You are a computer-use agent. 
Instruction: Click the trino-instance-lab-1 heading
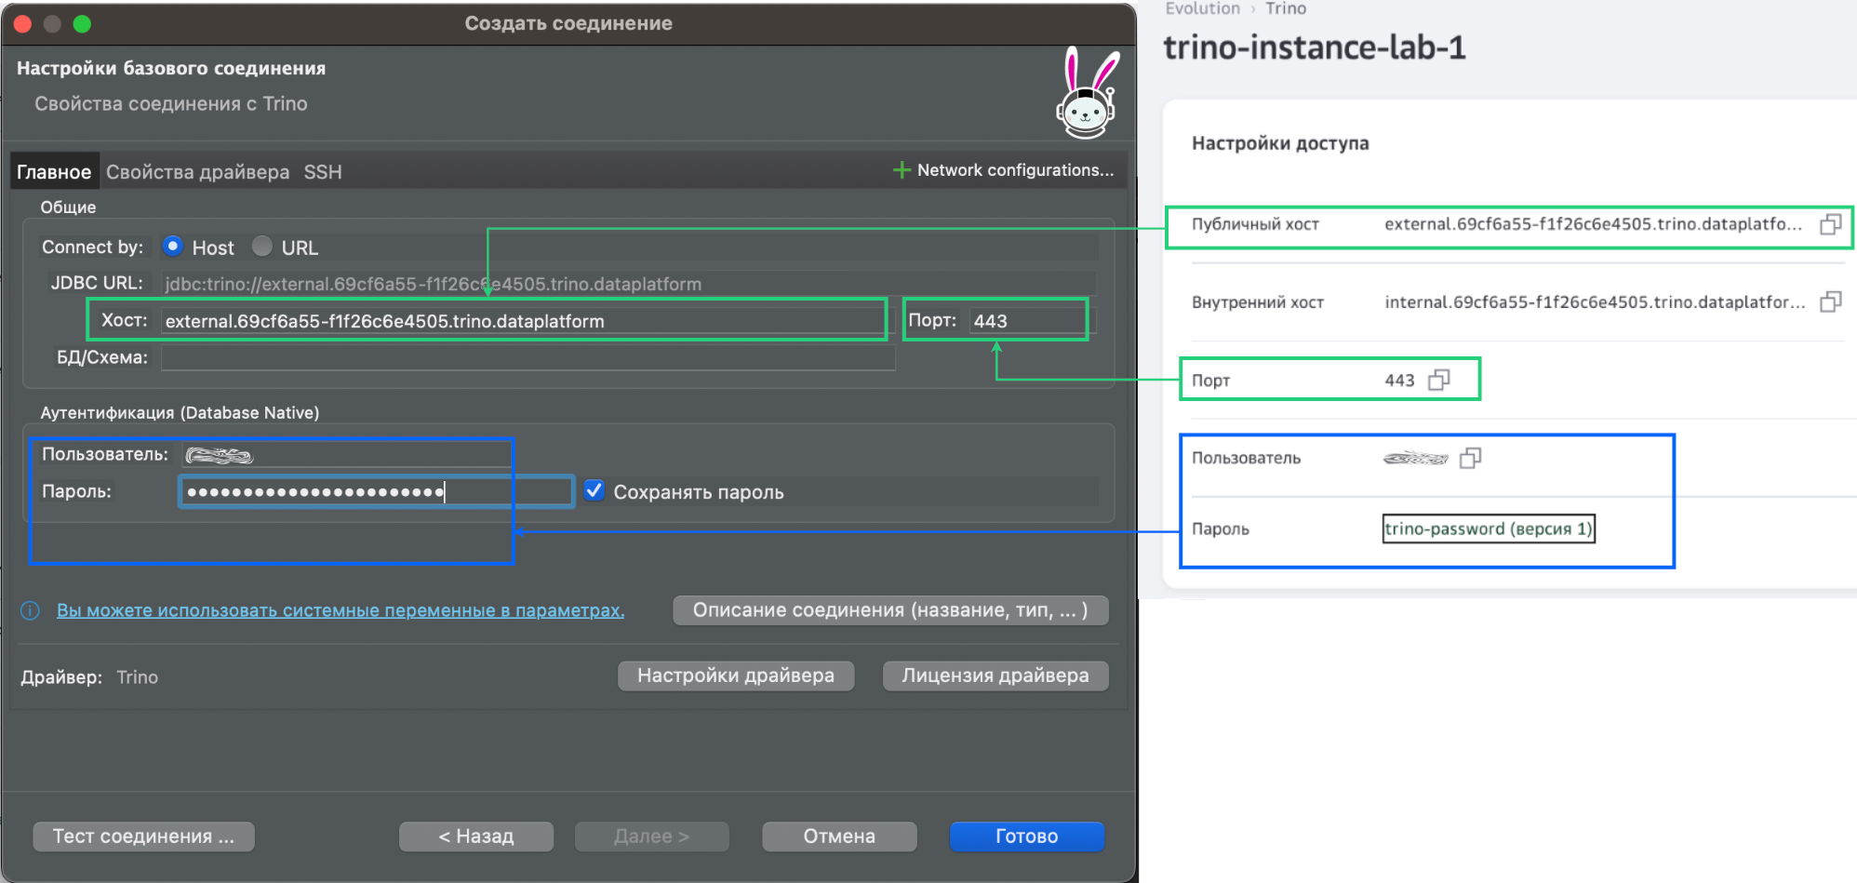[x=1315, y=47]
